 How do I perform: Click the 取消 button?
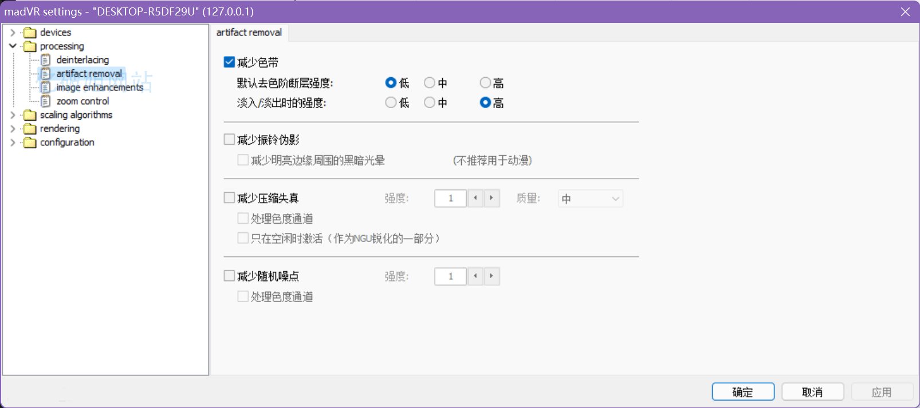812,392
